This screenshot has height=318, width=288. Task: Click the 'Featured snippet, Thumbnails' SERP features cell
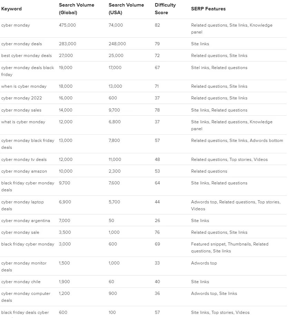click(229, 248)
